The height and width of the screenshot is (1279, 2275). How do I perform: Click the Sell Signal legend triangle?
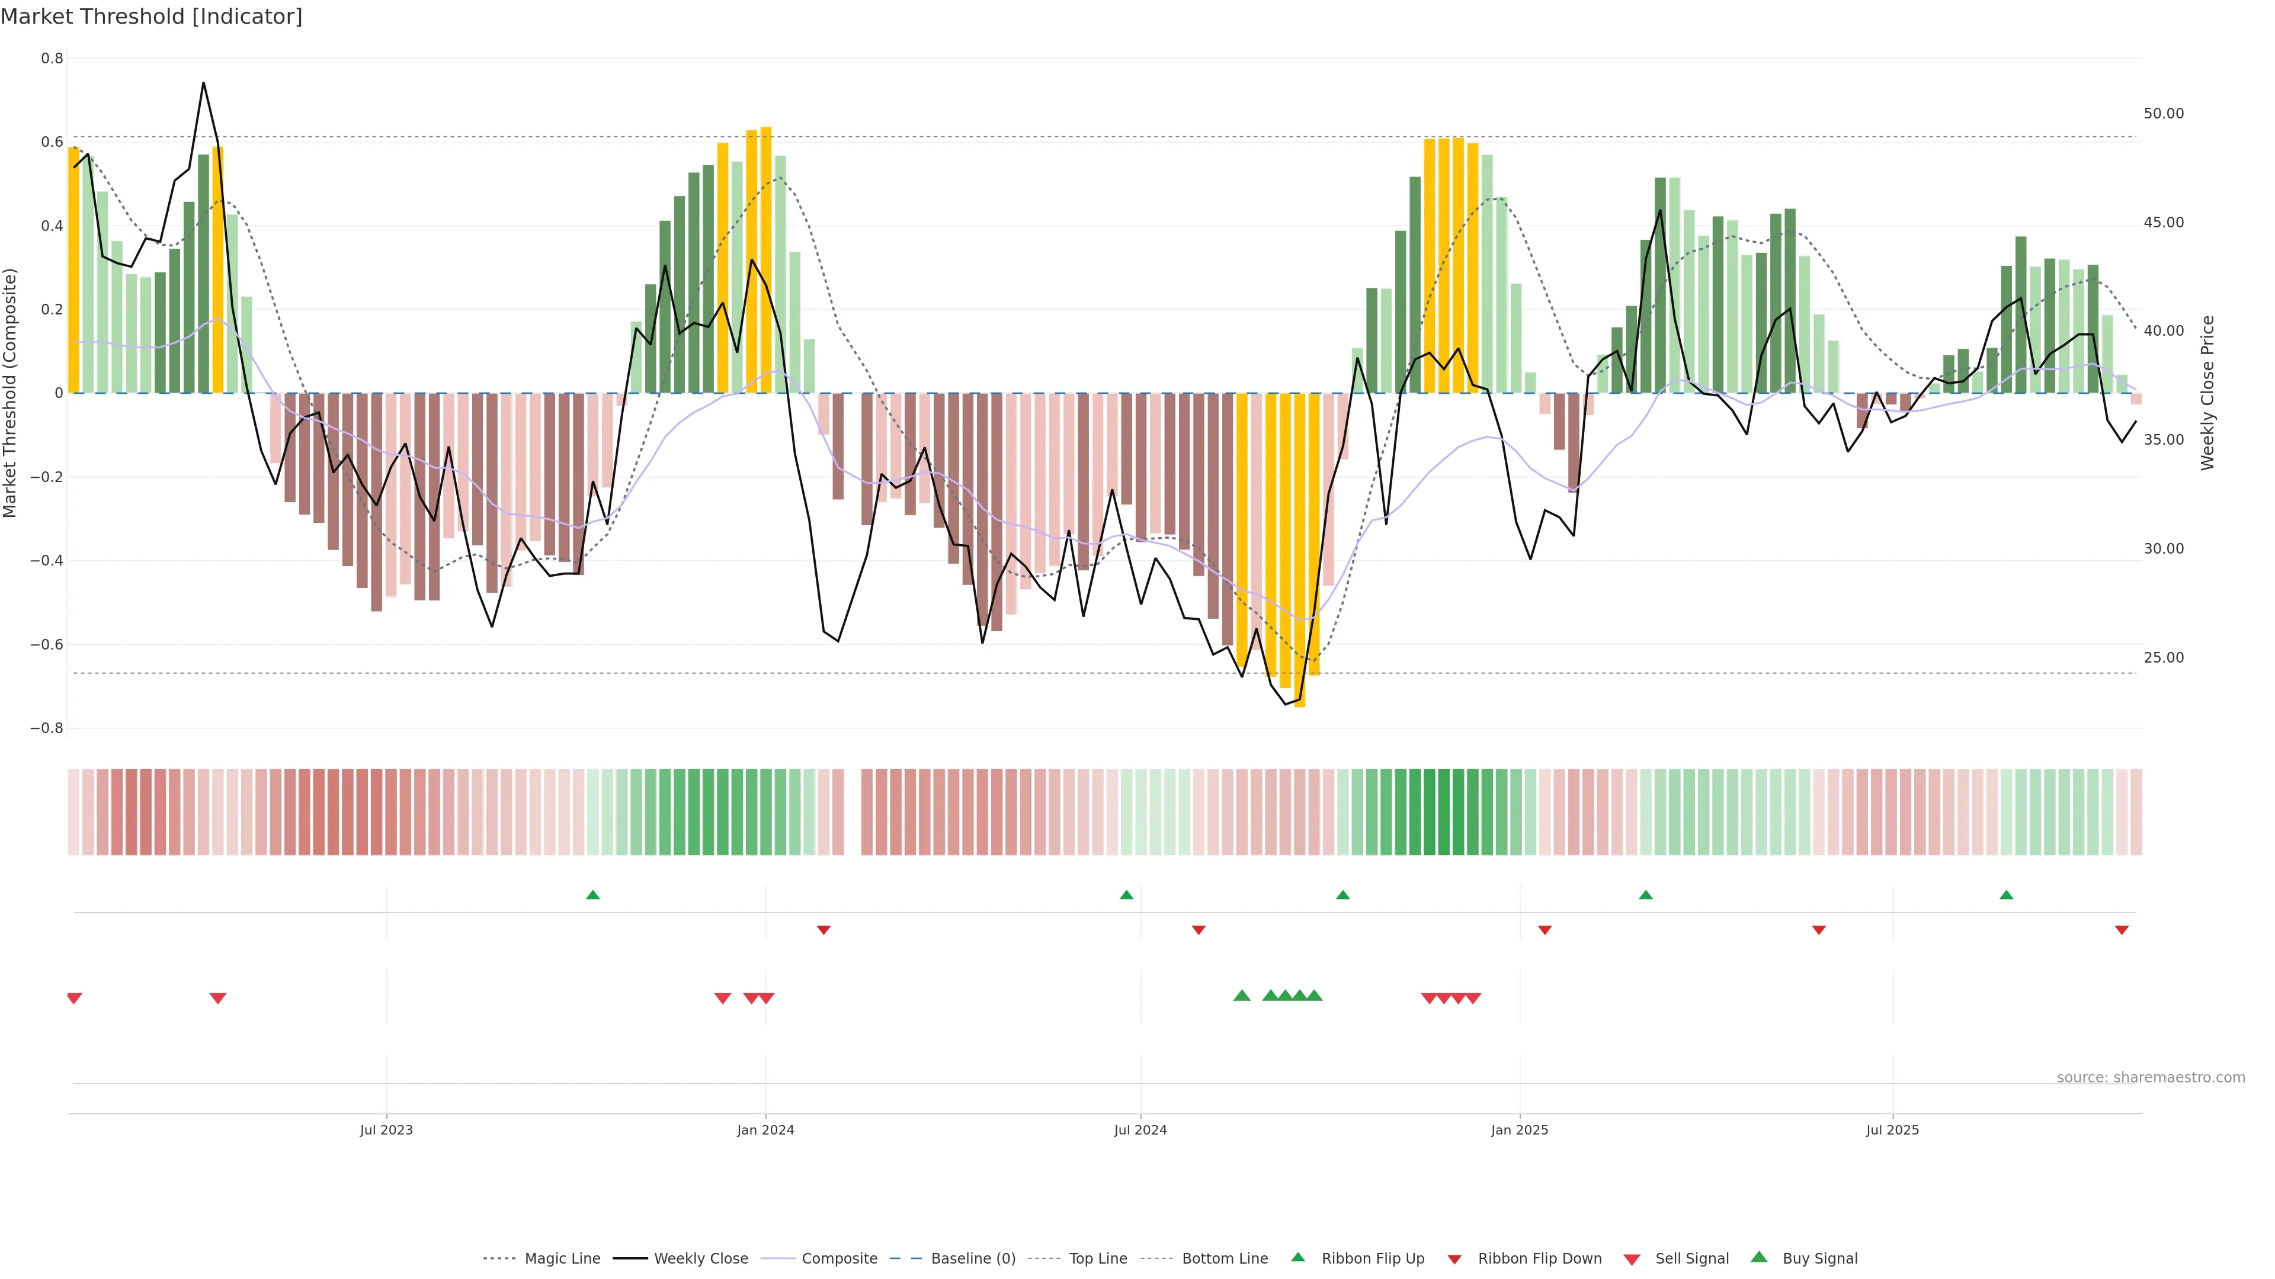click(1631, 1259)
